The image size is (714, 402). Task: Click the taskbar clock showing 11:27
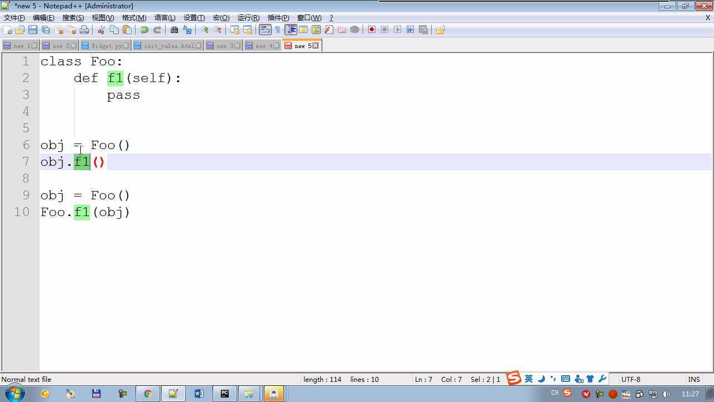tap(690, 394)
